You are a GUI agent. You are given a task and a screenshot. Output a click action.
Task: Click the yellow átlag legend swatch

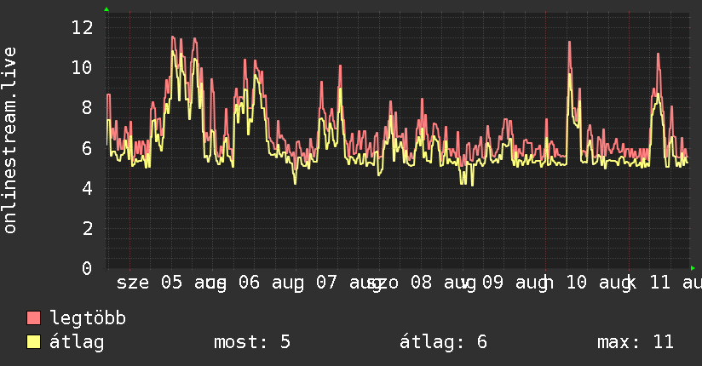[33, 342]
